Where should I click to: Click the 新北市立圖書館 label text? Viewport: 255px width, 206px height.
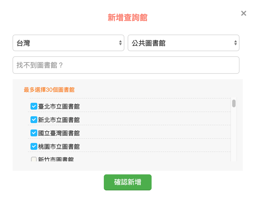(59, 120)
